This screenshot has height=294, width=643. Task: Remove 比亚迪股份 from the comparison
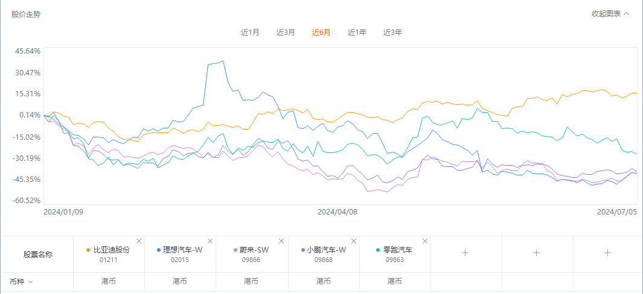click(x=139, y=241)
